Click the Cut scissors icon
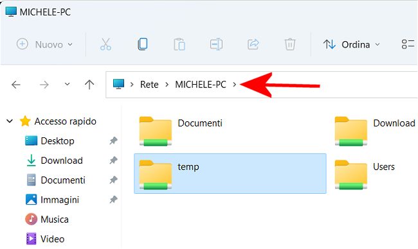418x249 pixels. (105, 44)
